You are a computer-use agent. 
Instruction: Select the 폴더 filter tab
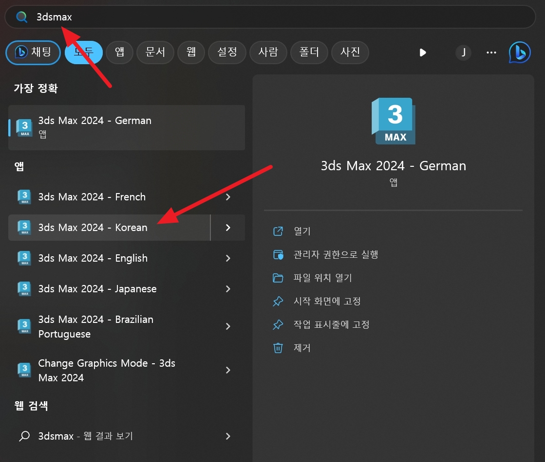pos(309,53)
